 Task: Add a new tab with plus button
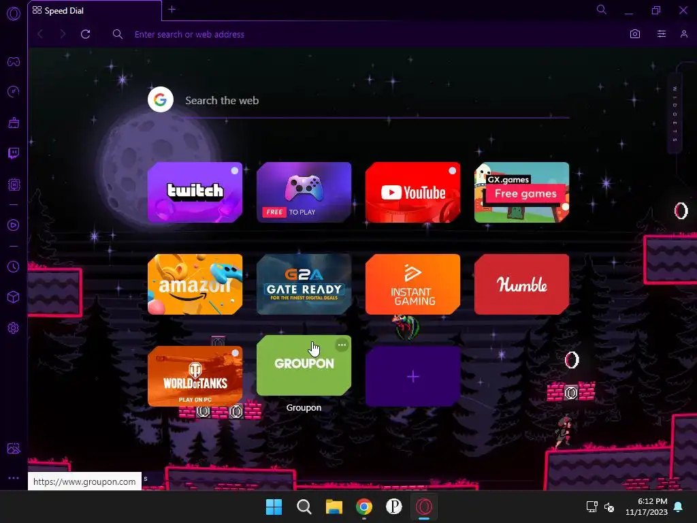tap(172, 10)
